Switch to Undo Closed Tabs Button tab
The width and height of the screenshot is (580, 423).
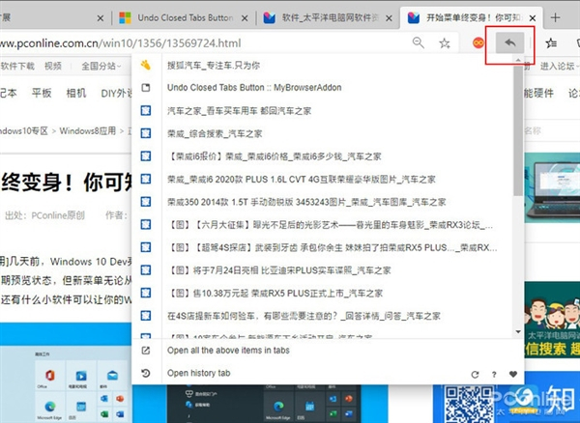(x=183, y=17)
